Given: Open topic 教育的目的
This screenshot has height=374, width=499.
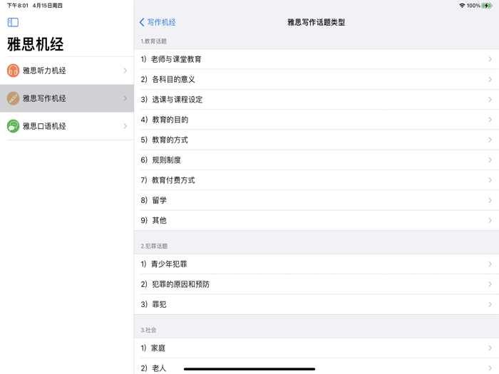Looking at the screenshot, I should (317, 120).
